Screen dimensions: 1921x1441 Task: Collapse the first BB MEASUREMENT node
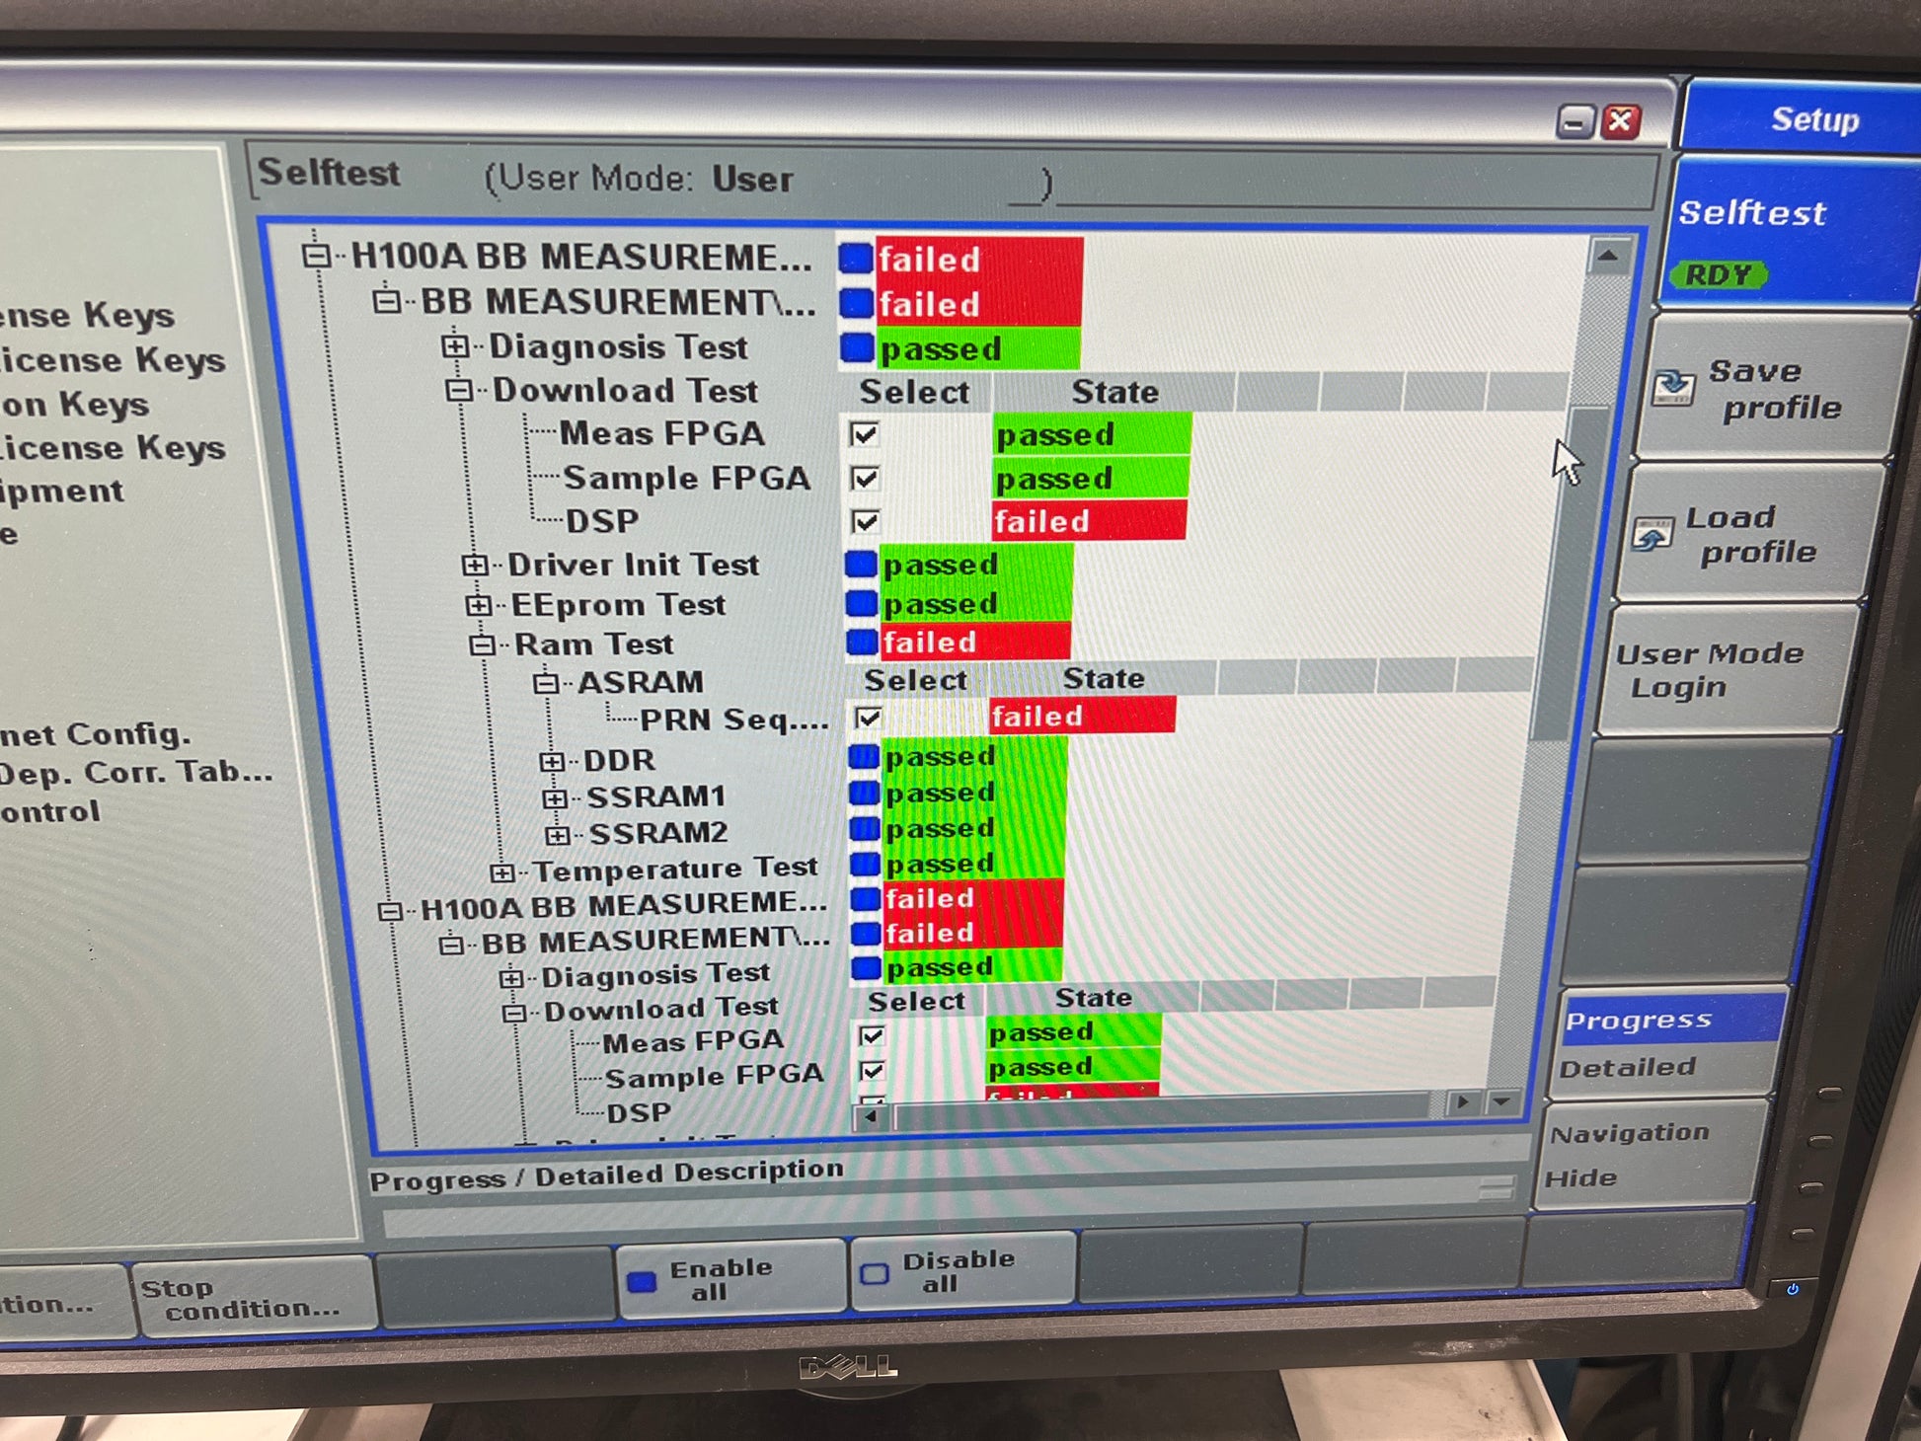click(386, 301)
